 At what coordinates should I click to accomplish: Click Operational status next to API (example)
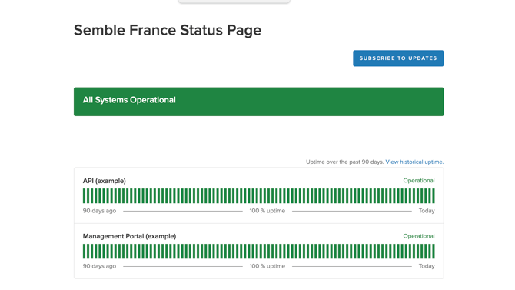coord(419,181)
